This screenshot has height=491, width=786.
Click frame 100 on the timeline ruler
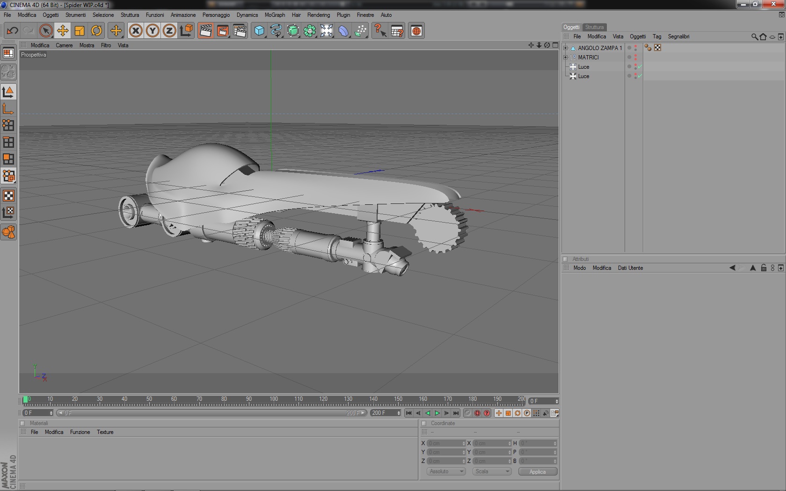274,401
